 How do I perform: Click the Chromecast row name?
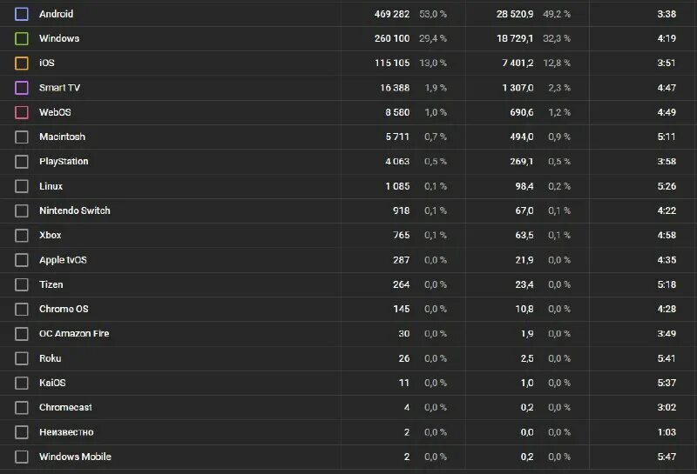pyautogui.click(x=65, y=407)
